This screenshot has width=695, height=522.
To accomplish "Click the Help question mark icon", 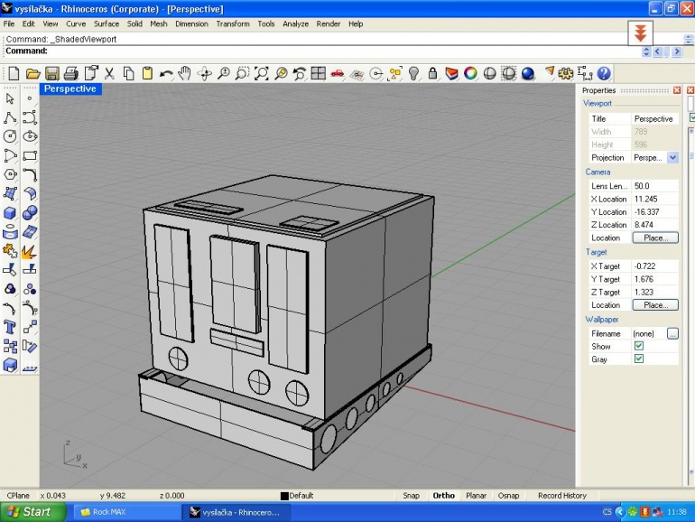I will click(604, 73).
